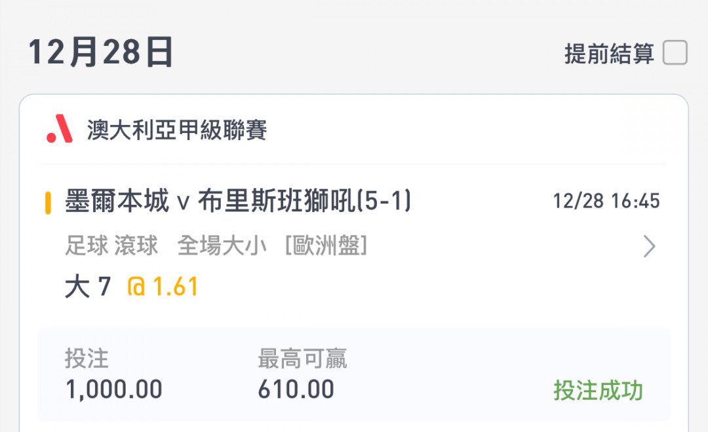This screenshot has width=708, height=432.
Task: Click the match time 12/28 16:45
Action: pos(606,201)
